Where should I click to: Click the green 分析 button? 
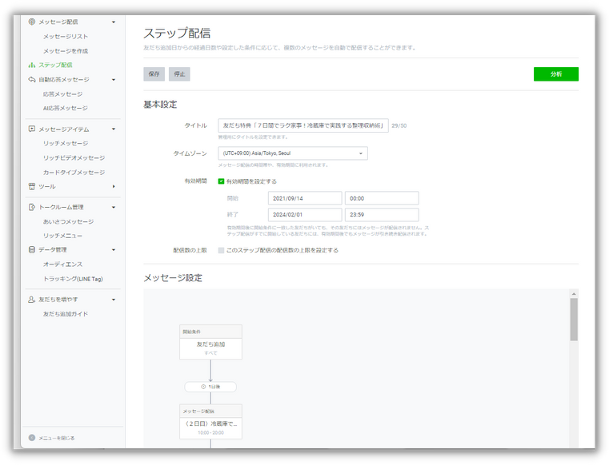click(x=555, y=74)
